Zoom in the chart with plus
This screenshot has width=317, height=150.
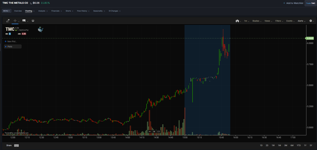pos(154,131)
